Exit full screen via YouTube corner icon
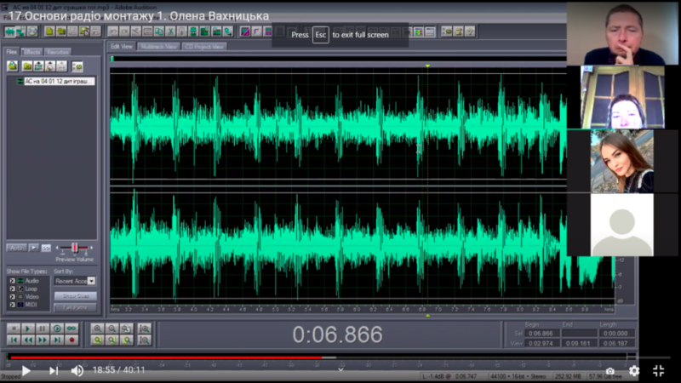This screenshot has width=681, height=383. coord(658,371)
